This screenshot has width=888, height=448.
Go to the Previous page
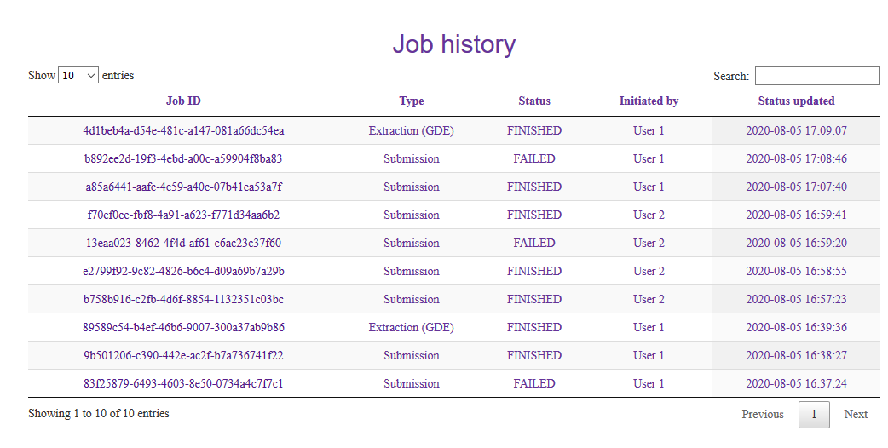tap(762, 415)
